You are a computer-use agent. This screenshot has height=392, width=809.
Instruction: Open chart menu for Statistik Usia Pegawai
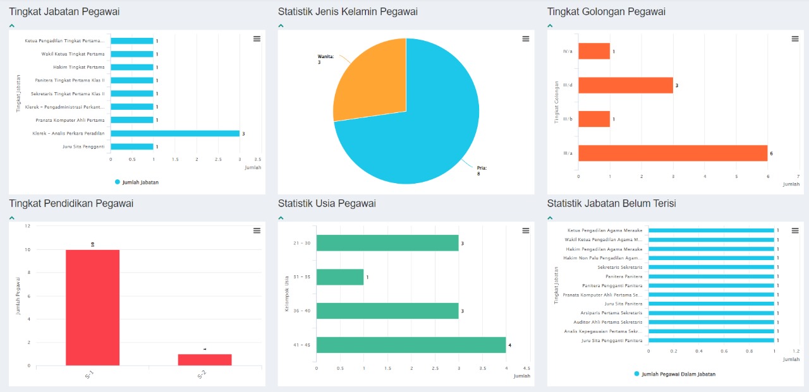point(526,231)
